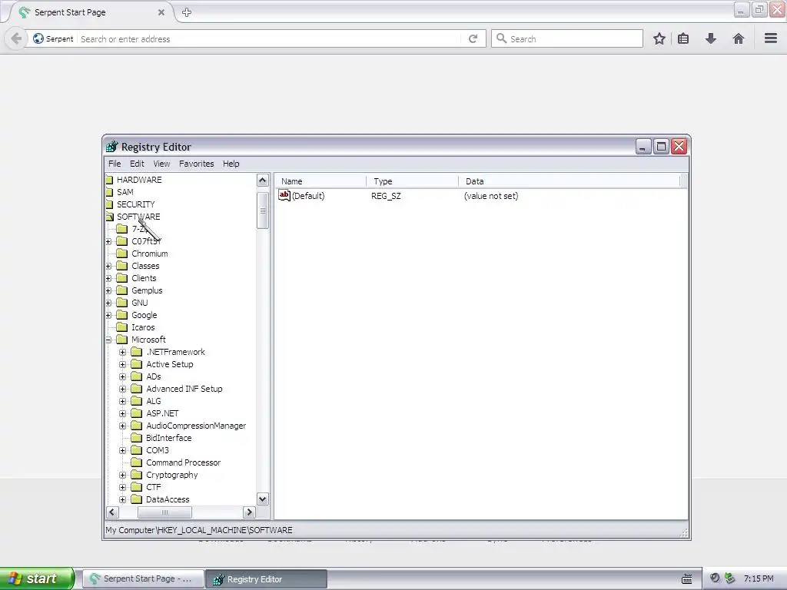Image resolution: width=787 pixels, height=590 pixels.
Task: Expand the Active Setup key
Action: click(x=122, y=364)
